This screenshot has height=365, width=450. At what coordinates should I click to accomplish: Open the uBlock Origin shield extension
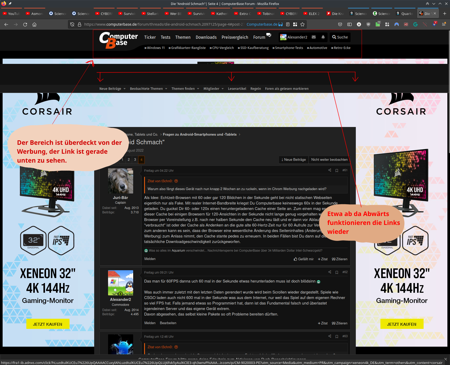(x=368, y=24)
